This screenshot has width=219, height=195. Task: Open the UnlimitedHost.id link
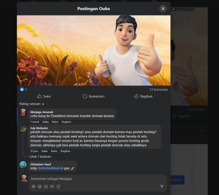point(50,168)
